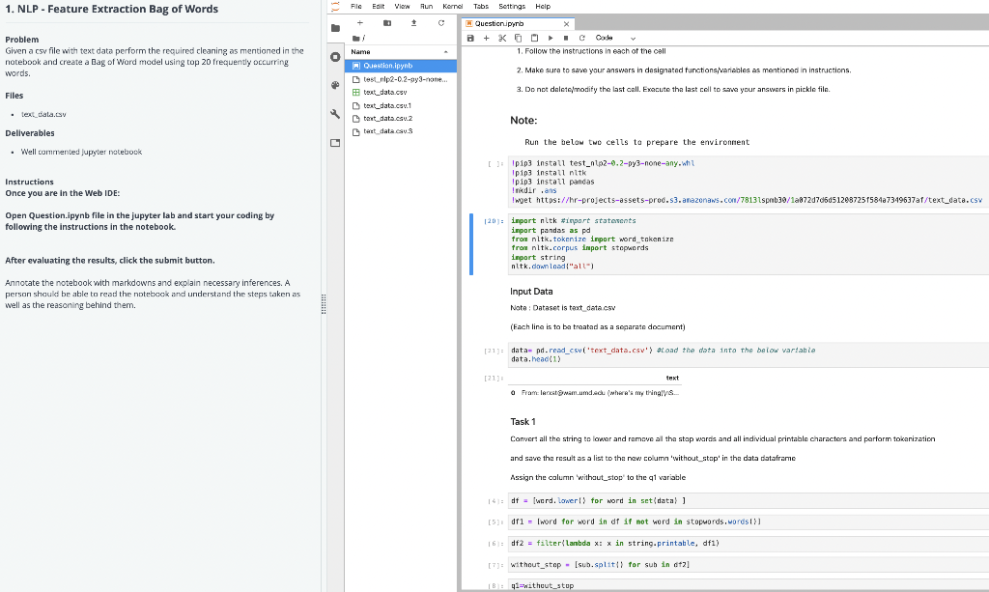Save the notebook with the disk icon
The image size is (989, 592).
point(470,38)
